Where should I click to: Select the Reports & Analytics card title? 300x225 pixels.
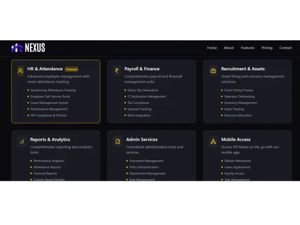pos(50,139)
